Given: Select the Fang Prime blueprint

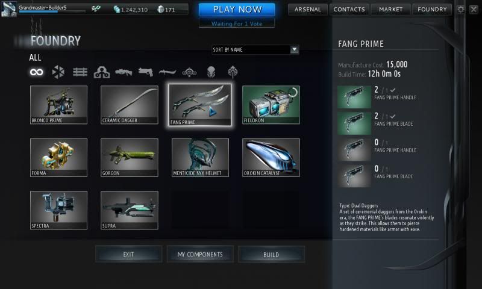Looking at the screenshot, I should point(200,105).
